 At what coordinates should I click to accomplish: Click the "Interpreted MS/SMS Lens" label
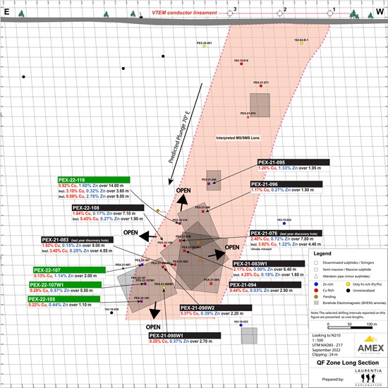(x=238, y=138)
